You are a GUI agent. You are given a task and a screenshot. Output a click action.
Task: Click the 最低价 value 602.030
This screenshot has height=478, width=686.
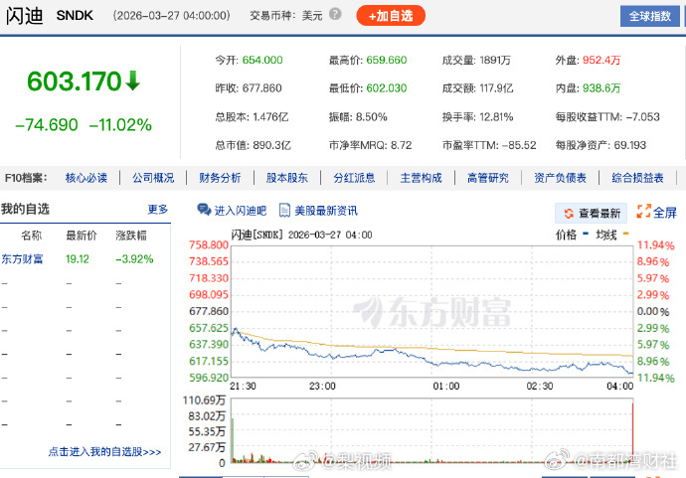[x=387, y=88]
